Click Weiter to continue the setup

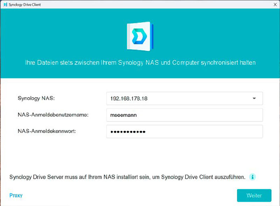254,196
